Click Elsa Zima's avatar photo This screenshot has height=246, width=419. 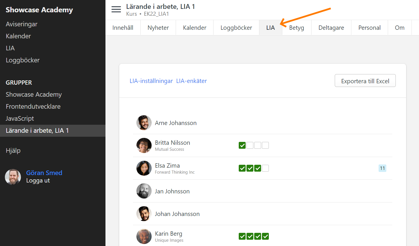[x=144, y=168]
